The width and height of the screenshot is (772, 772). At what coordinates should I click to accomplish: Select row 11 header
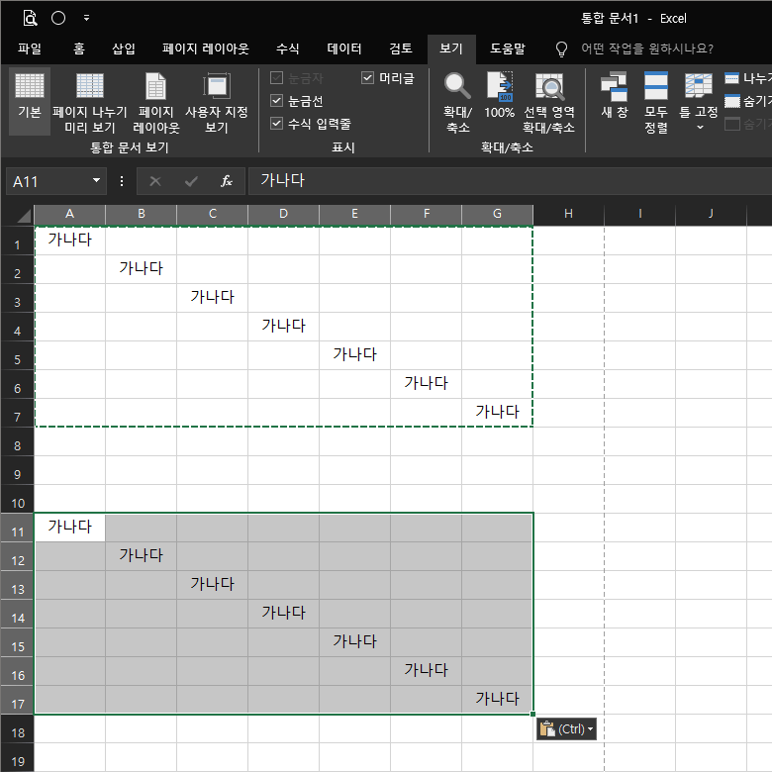coord(17,528)
